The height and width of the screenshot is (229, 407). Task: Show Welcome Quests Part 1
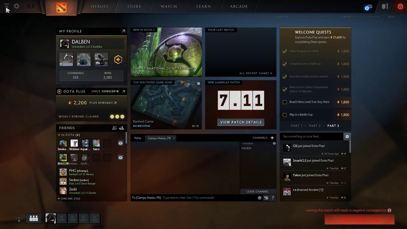tap(297, 126)
